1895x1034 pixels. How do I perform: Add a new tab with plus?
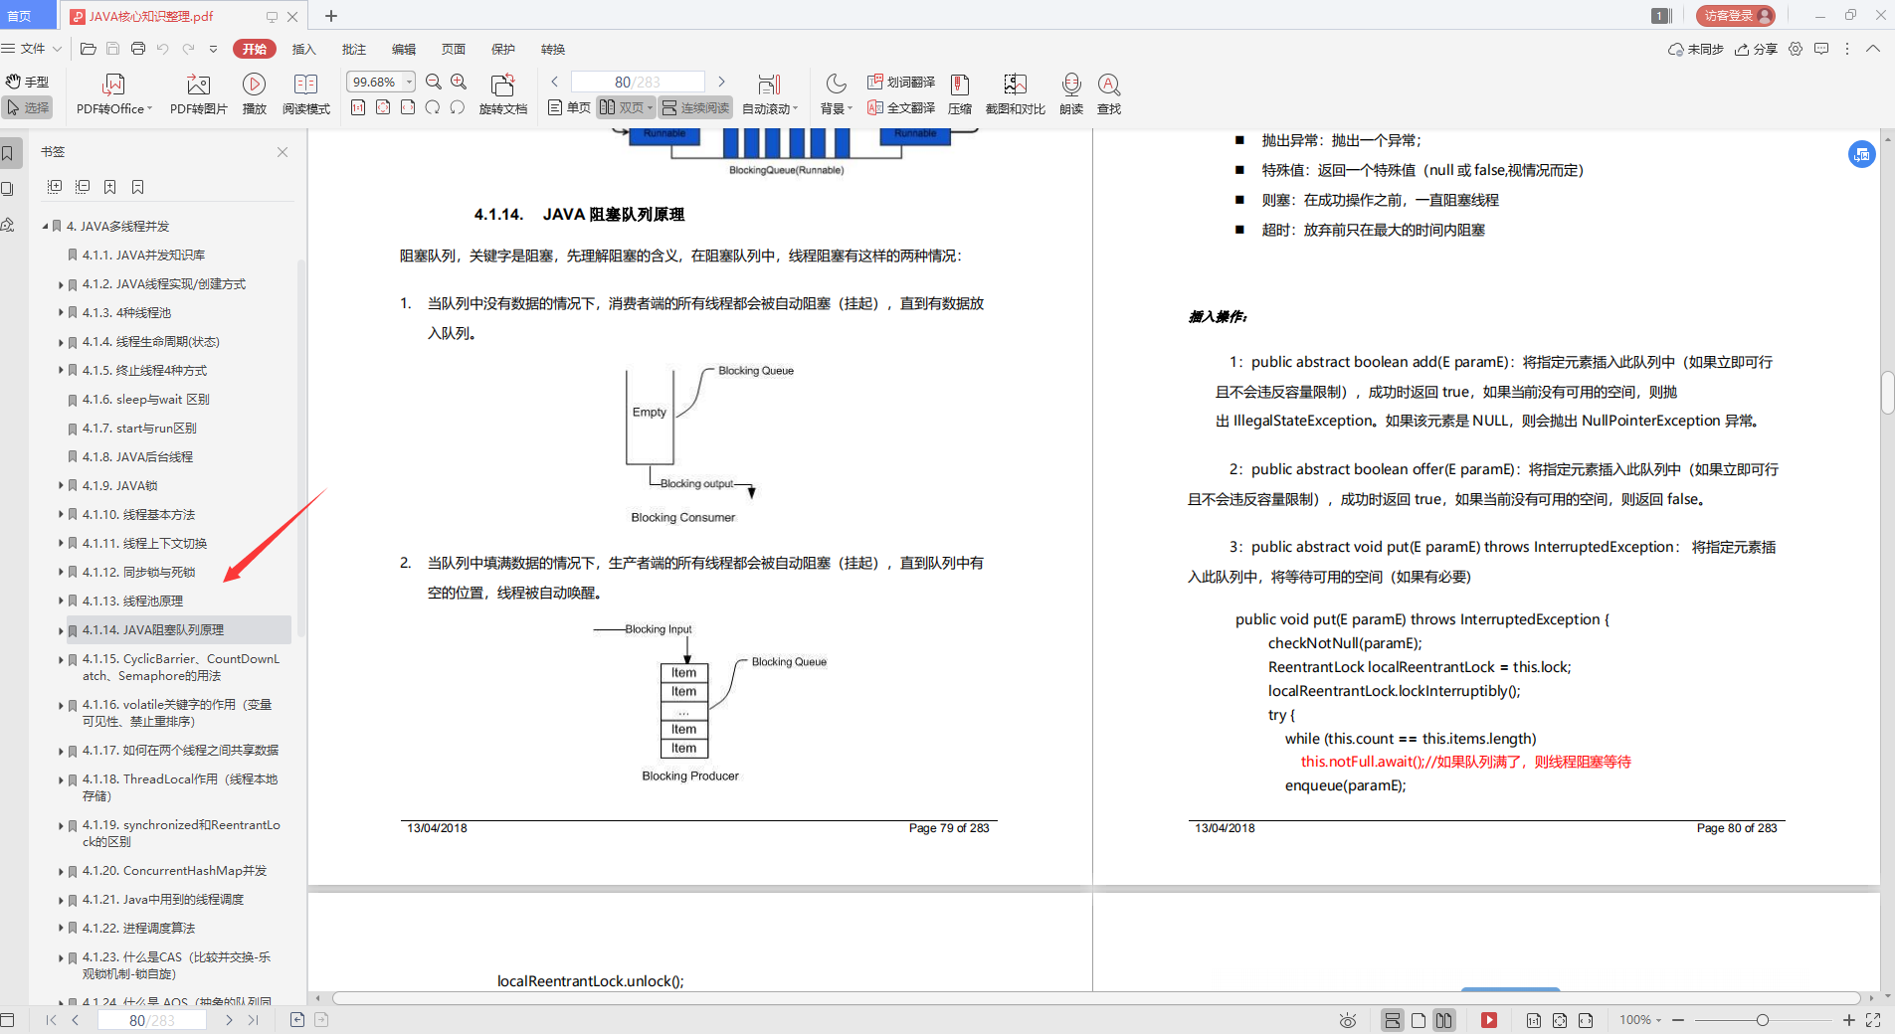[331, 16]
